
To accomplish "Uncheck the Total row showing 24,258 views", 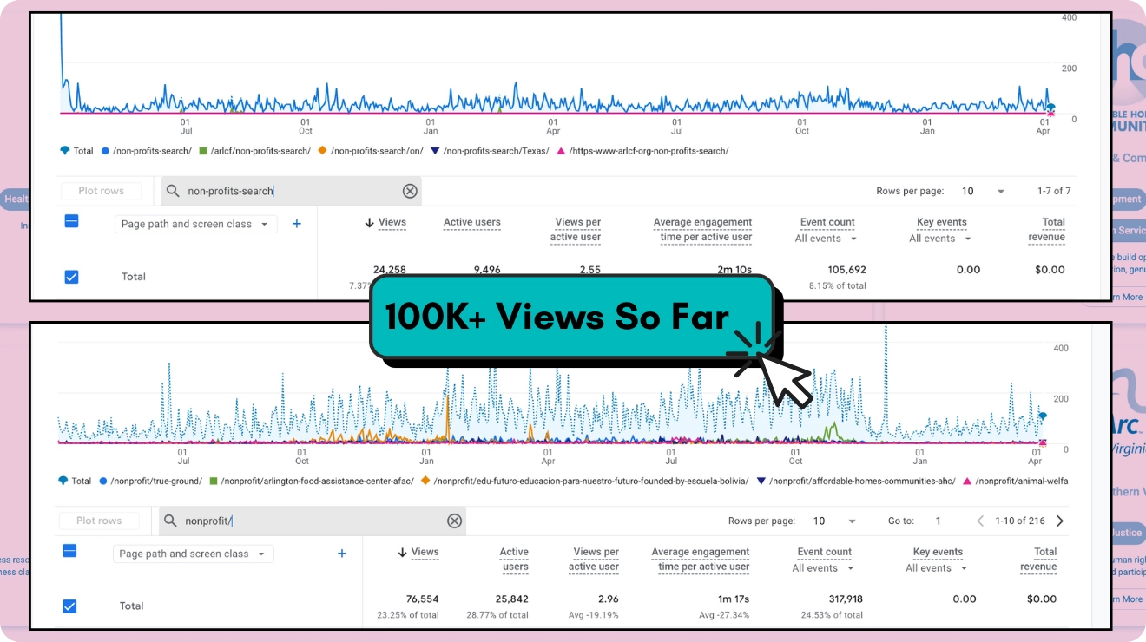I will pos(72,277).
